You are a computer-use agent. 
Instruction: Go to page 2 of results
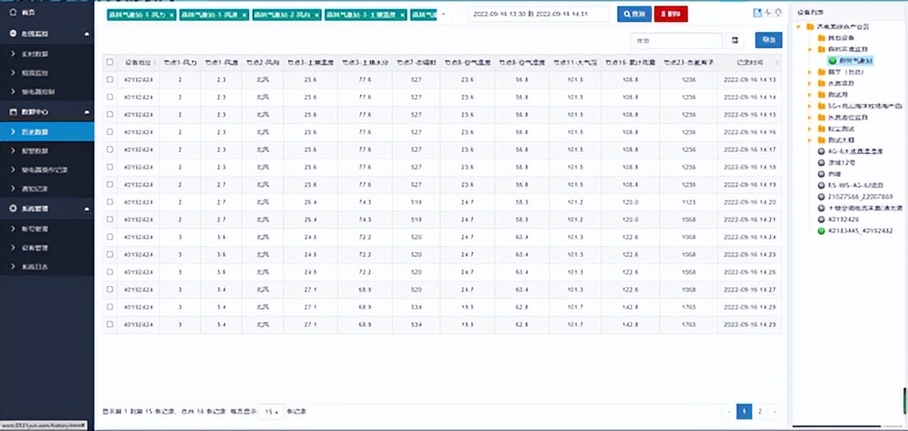(760, 411)
